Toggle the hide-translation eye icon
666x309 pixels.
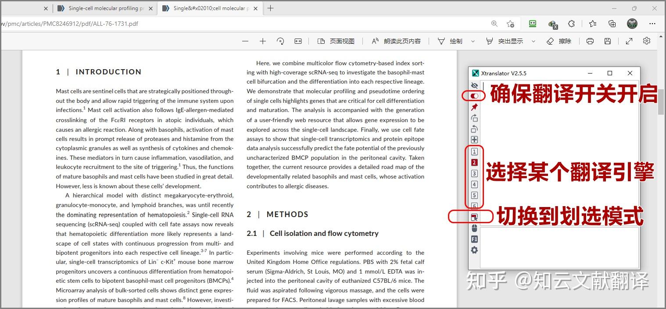tap(474, 85)
